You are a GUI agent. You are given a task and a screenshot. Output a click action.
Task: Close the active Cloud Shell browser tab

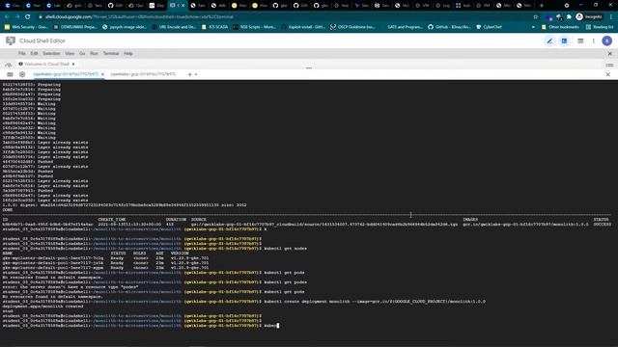(183, 6)
